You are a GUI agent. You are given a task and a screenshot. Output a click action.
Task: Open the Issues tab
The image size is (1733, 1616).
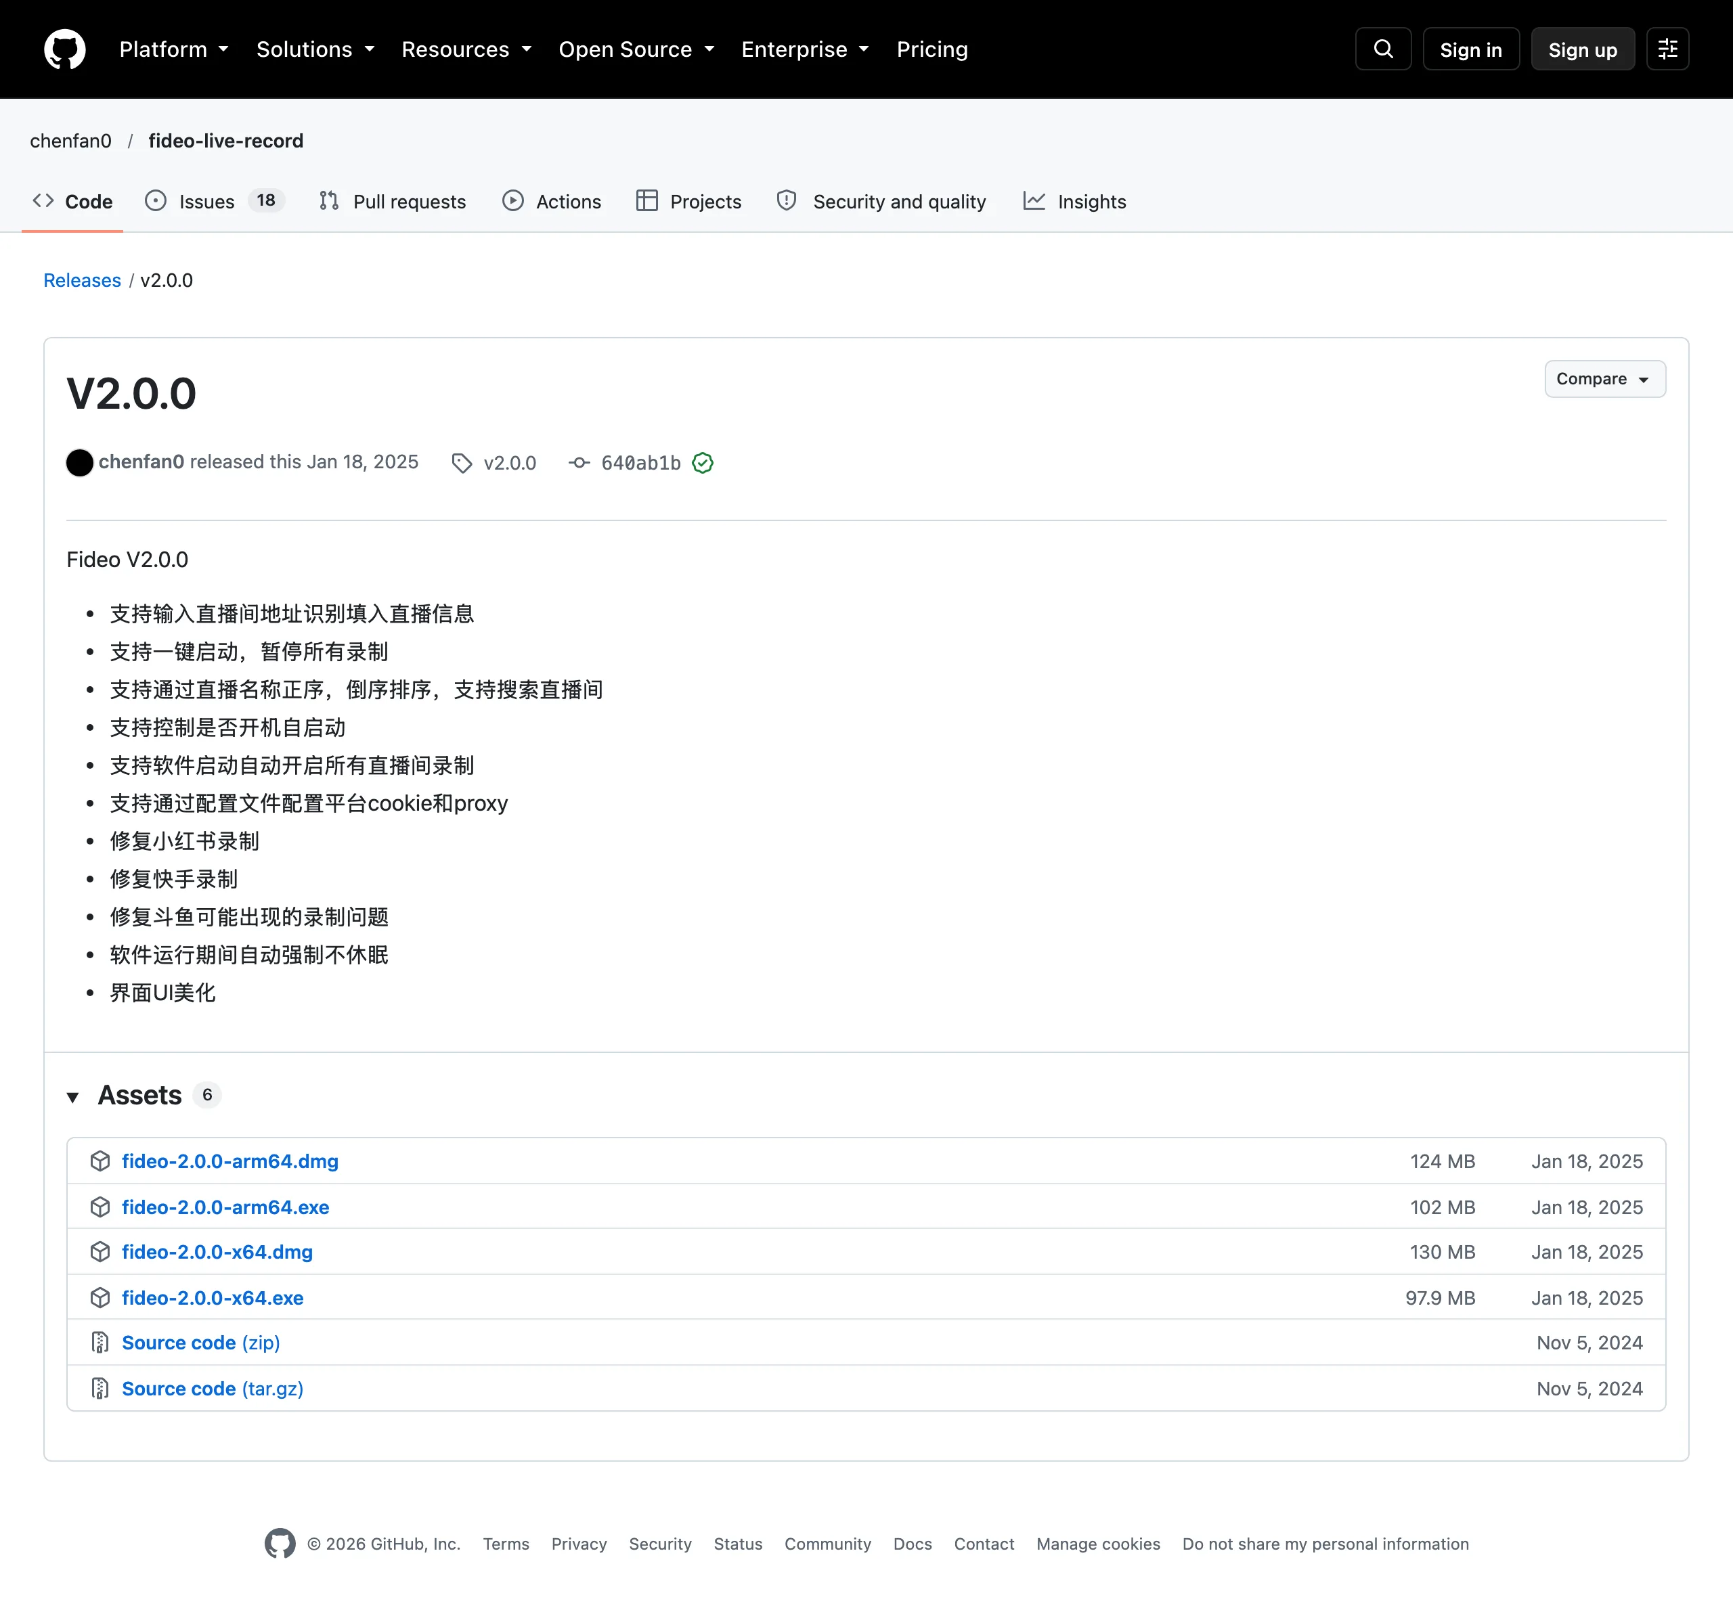point(215,202)
